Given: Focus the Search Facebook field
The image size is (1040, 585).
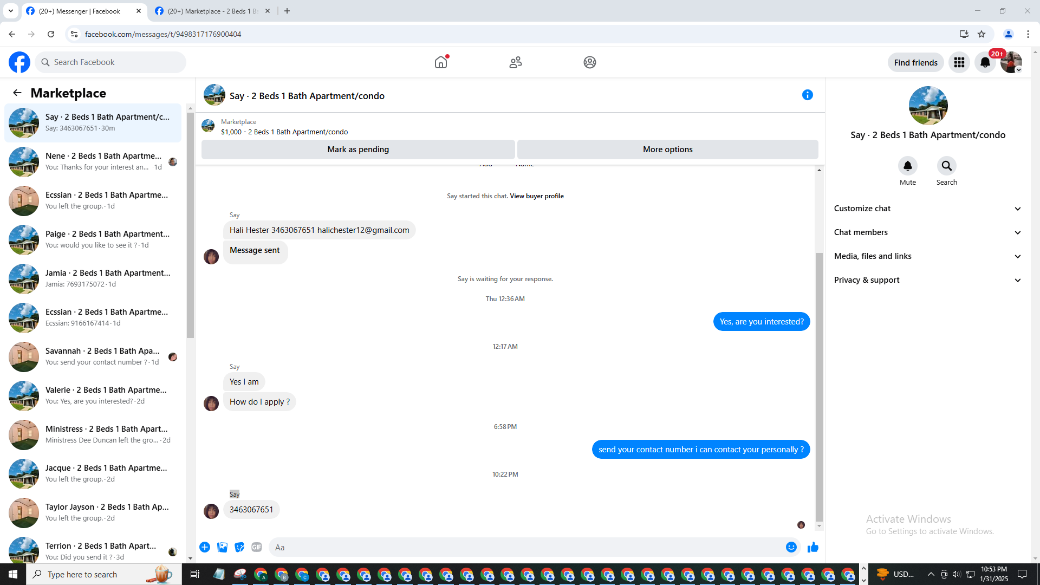Looking at the screenshot, I should [x=110, y=62].
